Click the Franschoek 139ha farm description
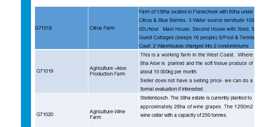The image size is (278, 127). pyautogui.click(x=196, y=28)
